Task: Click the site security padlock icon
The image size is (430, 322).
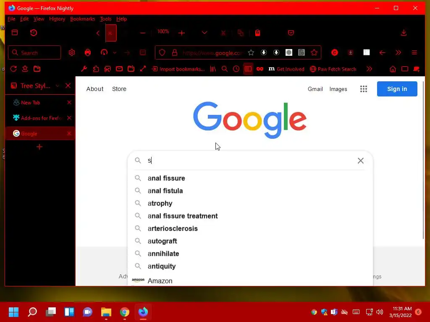Action: 174,52
